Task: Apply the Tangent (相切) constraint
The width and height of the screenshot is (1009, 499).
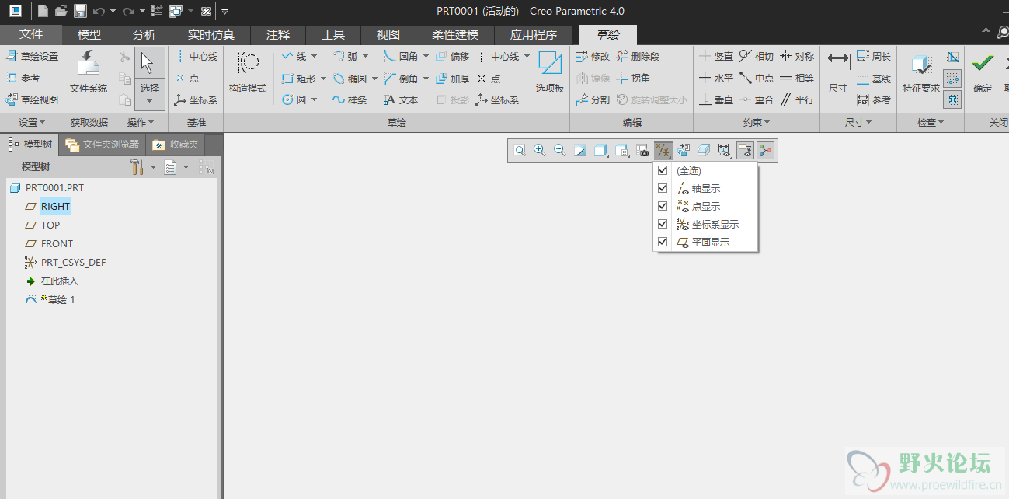Action: 757,57
